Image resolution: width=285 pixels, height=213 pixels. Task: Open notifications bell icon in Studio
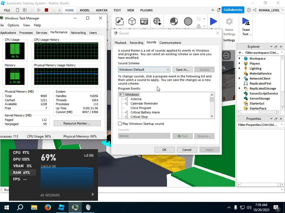point(218,10)
